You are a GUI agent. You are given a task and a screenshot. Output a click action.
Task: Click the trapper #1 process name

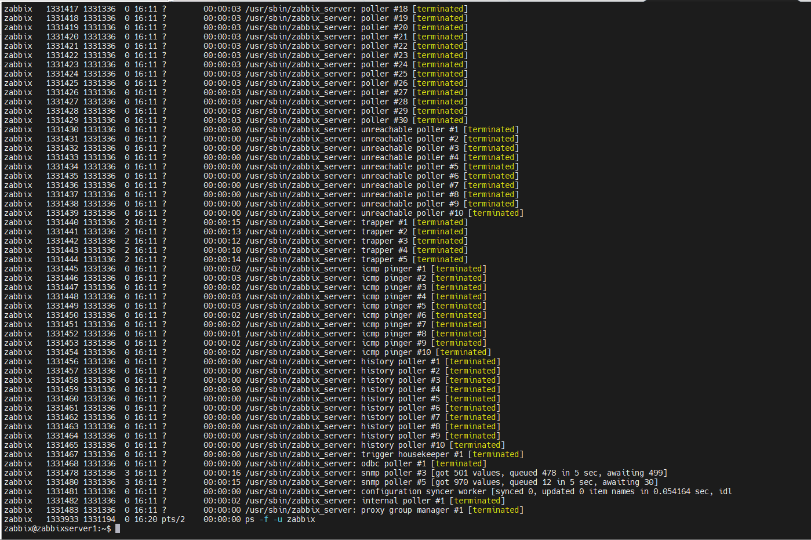pyautogui.click(x=384, y=222)
